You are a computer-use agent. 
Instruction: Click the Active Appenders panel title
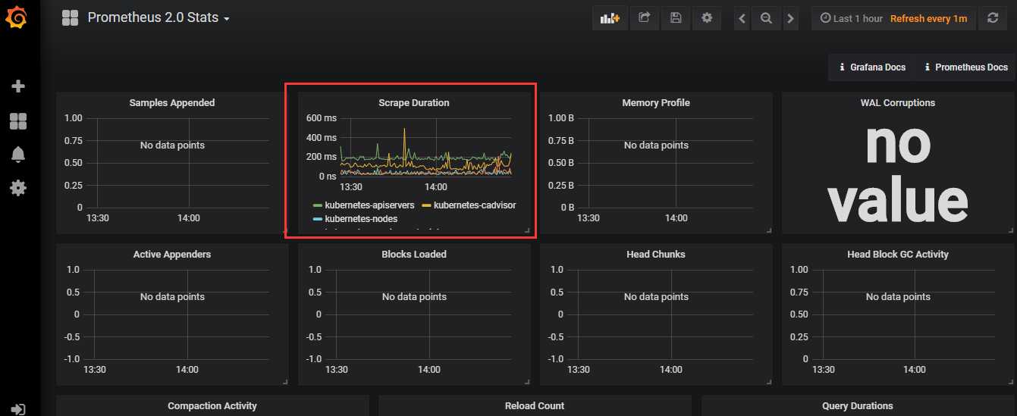[x=172, y=254]
